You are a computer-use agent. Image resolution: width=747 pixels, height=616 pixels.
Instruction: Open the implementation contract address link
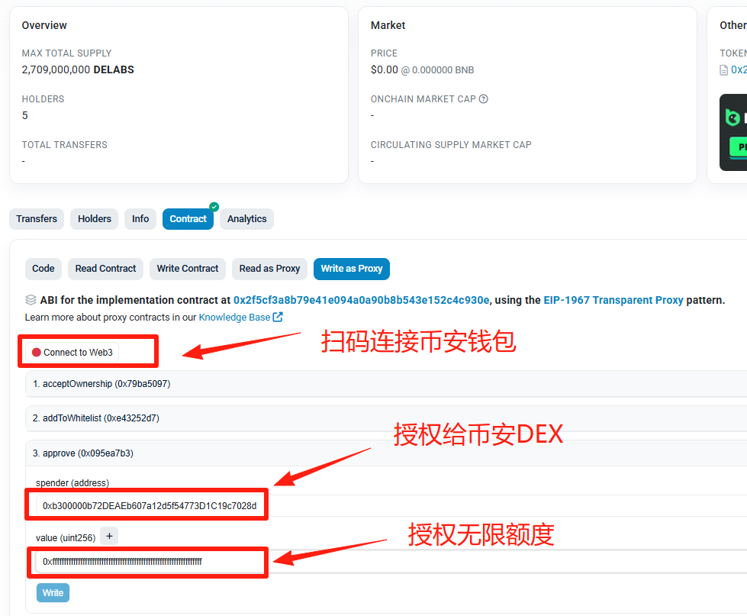coord(361,300)
